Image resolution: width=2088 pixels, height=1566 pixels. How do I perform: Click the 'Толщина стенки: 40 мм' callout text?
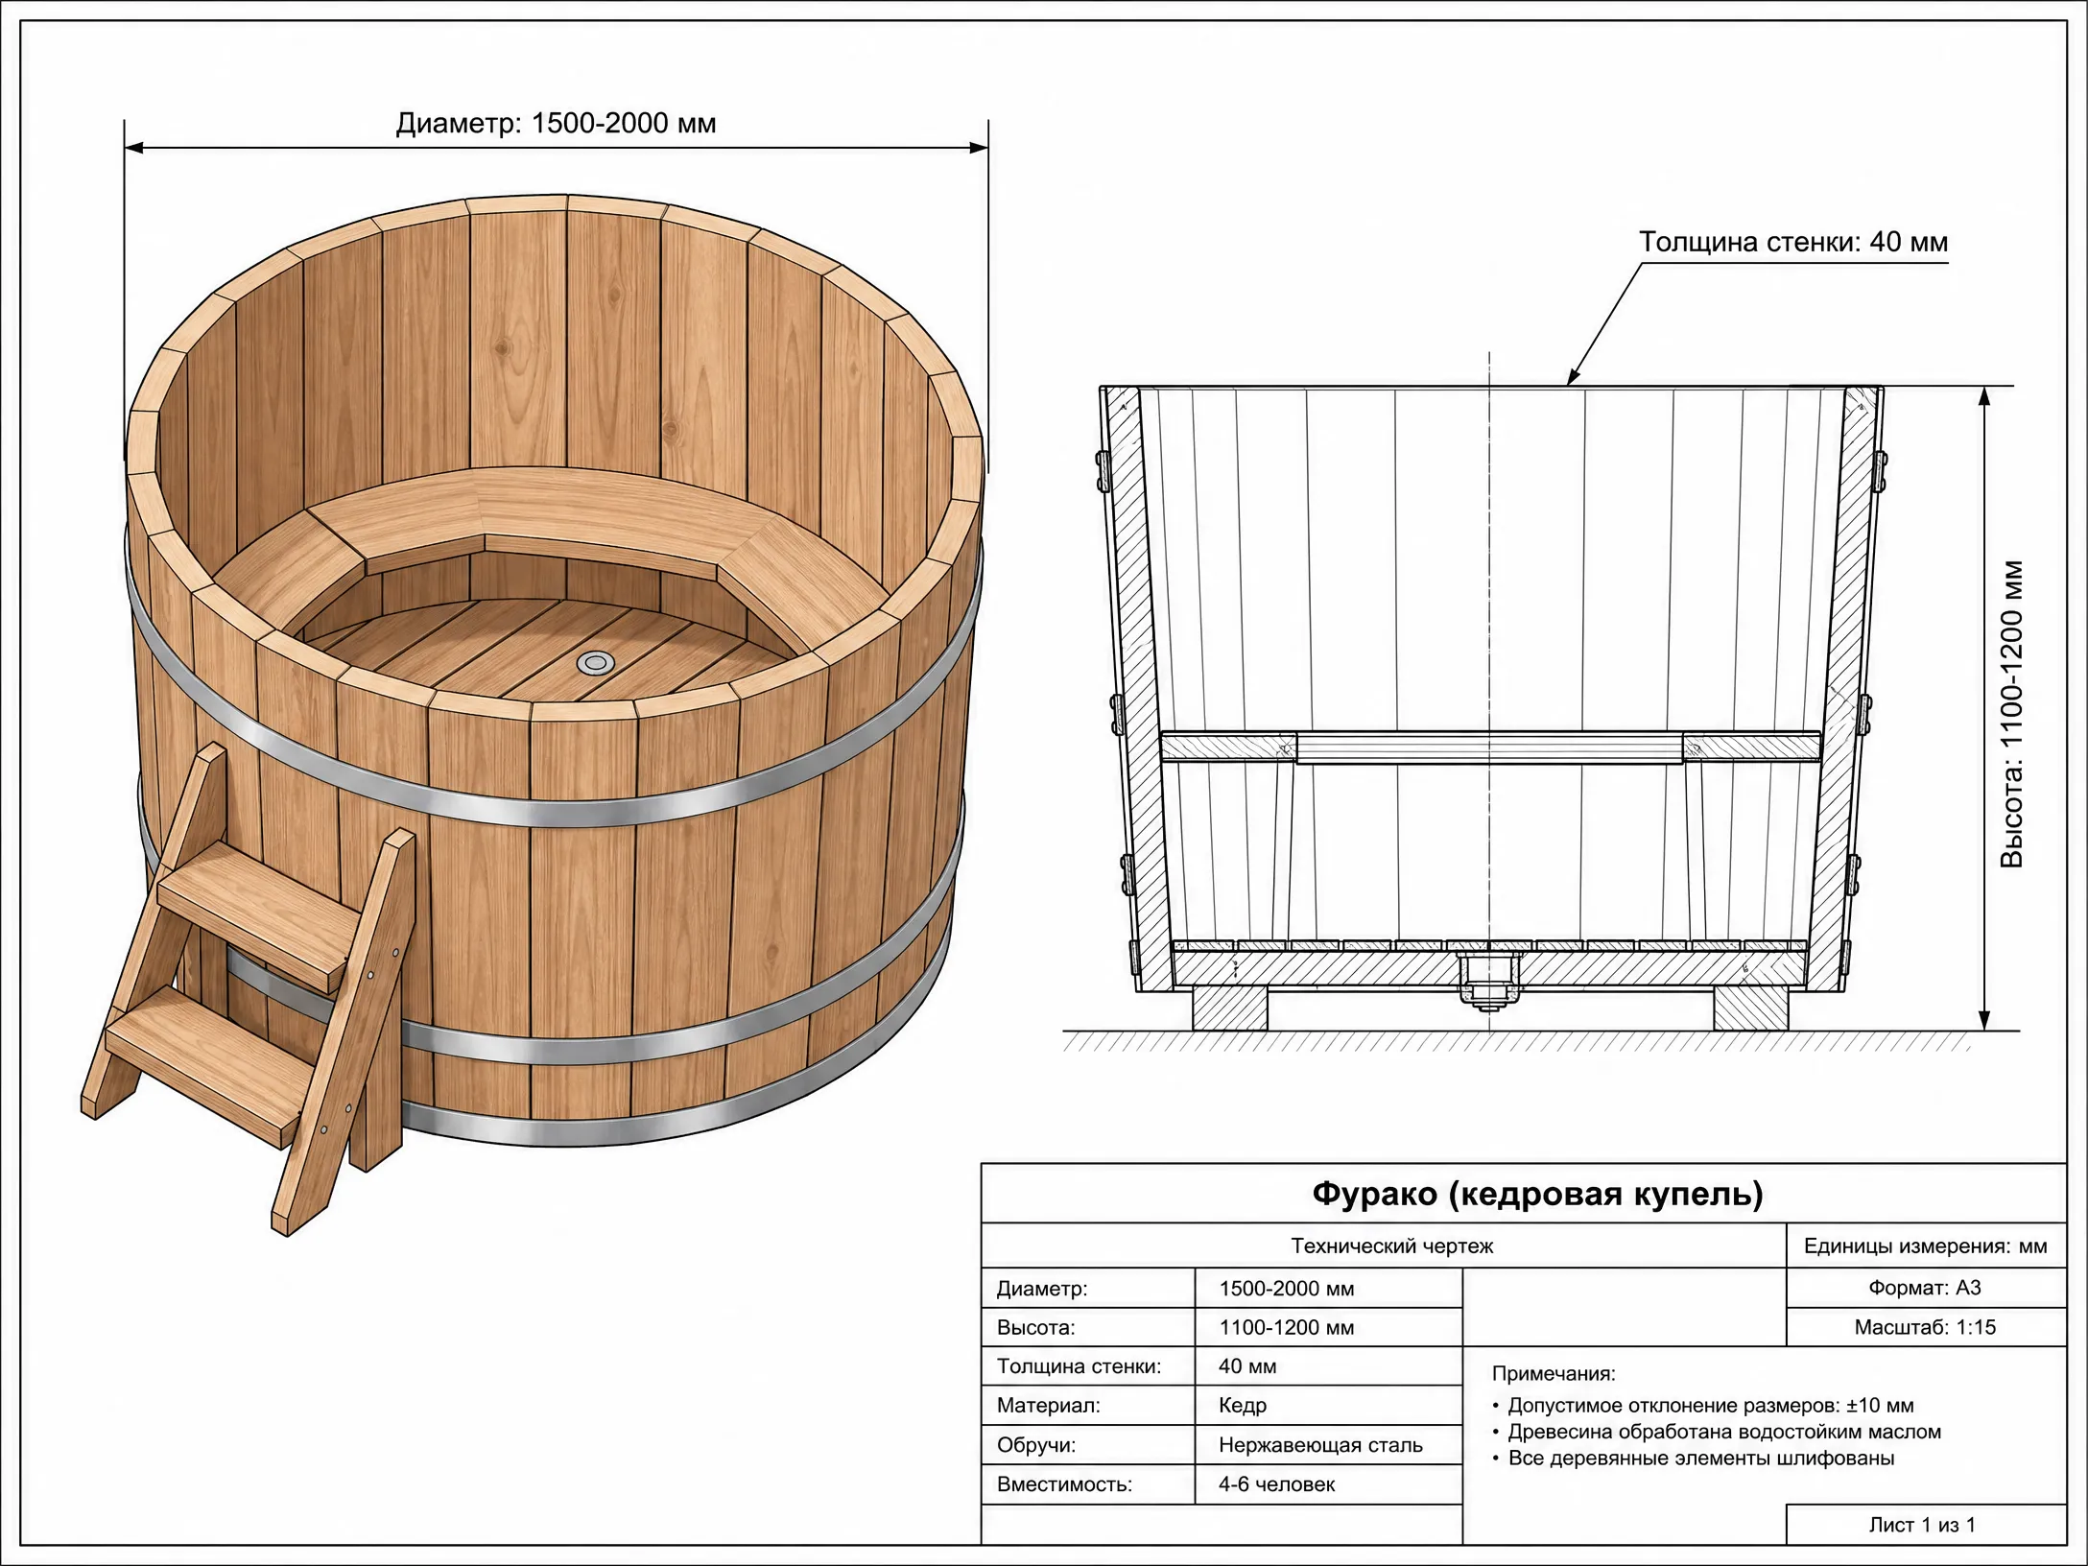coord(1793,242)
